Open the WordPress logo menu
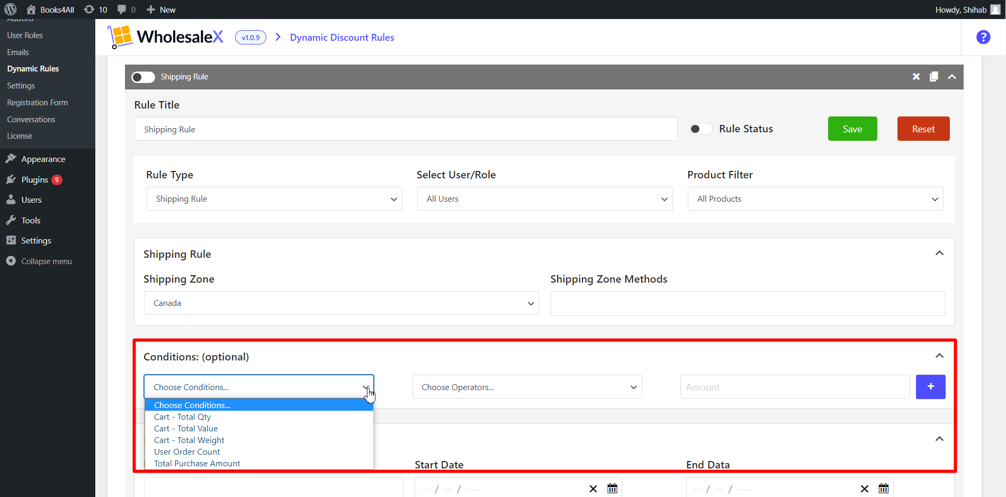 click(11, 10)
